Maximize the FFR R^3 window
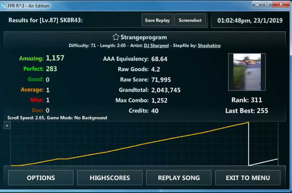 coord(267,4)
